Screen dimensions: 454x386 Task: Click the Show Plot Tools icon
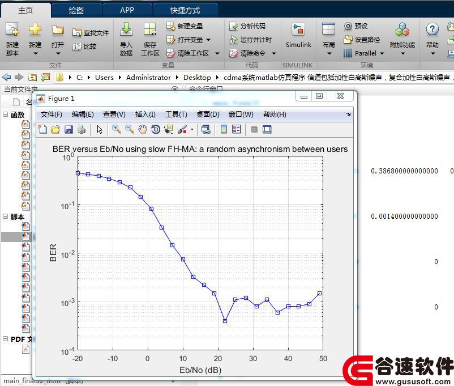(x=267, y=129)
